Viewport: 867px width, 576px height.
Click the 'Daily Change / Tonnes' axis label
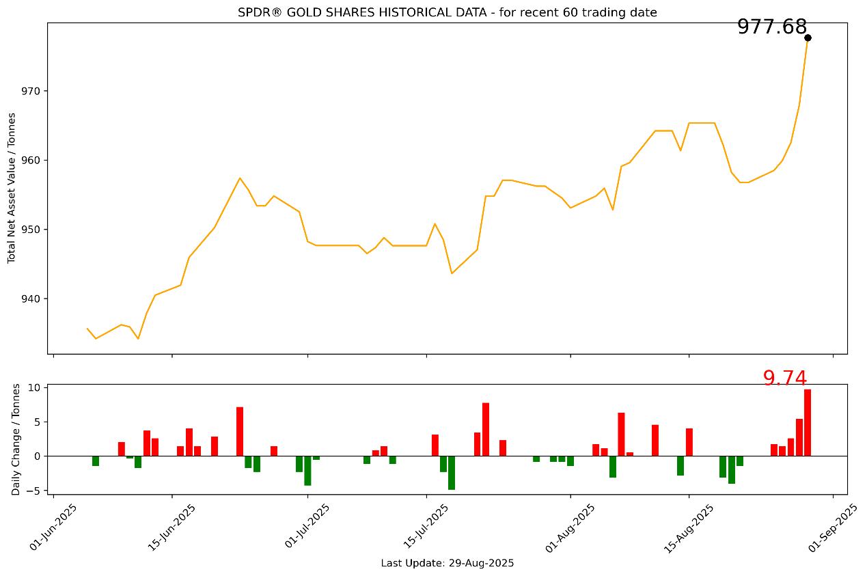coord(16,439)
